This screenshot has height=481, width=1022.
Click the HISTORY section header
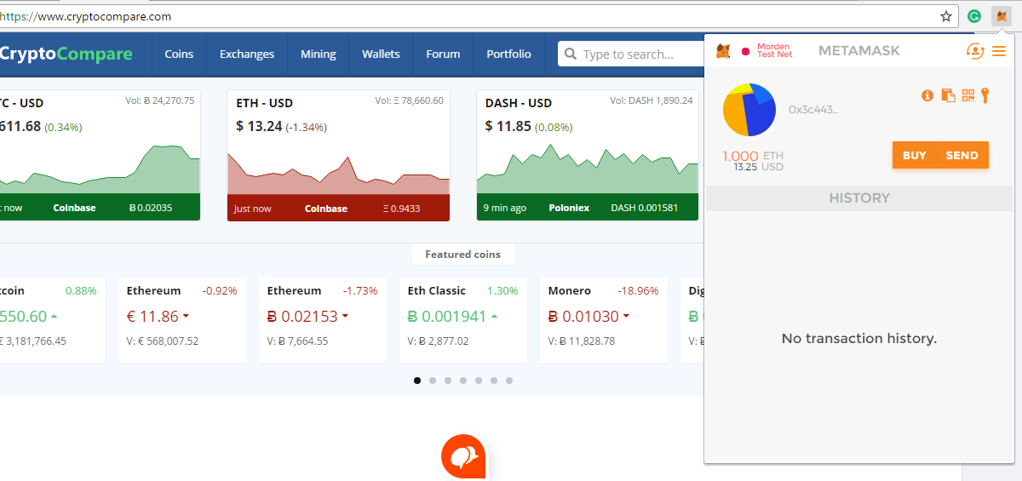click(859, 198)
